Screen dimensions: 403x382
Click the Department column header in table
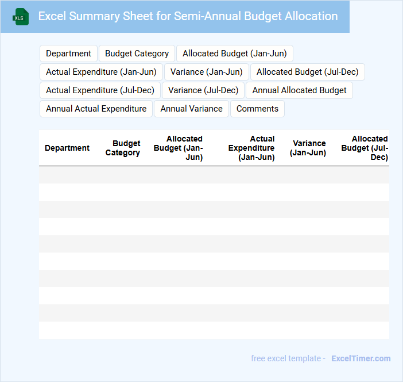(x=67, y=148)
